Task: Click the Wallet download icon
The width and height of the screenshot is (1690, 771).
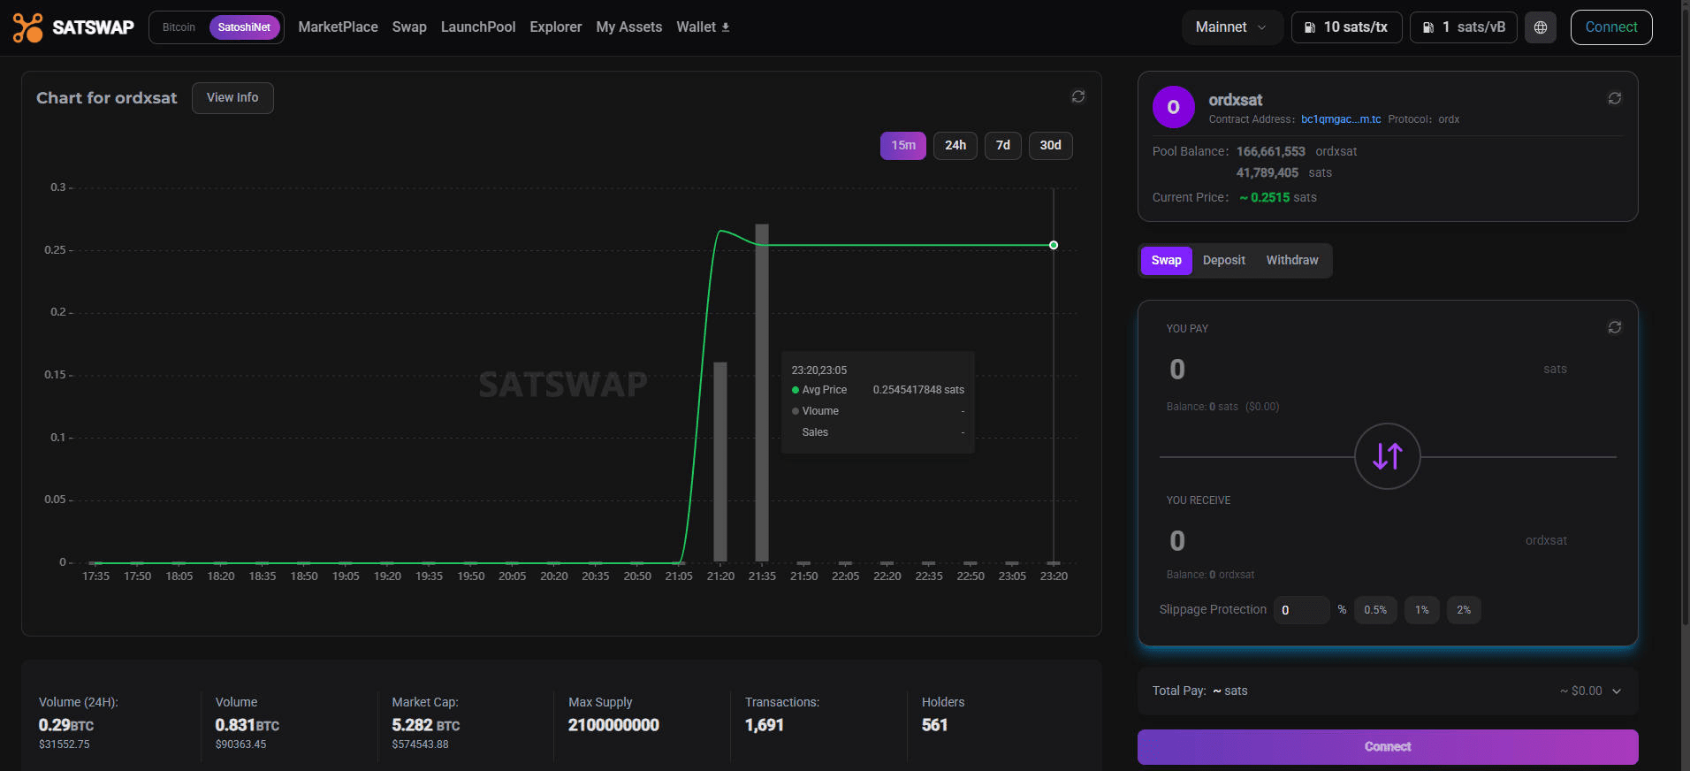Action: 726,27
